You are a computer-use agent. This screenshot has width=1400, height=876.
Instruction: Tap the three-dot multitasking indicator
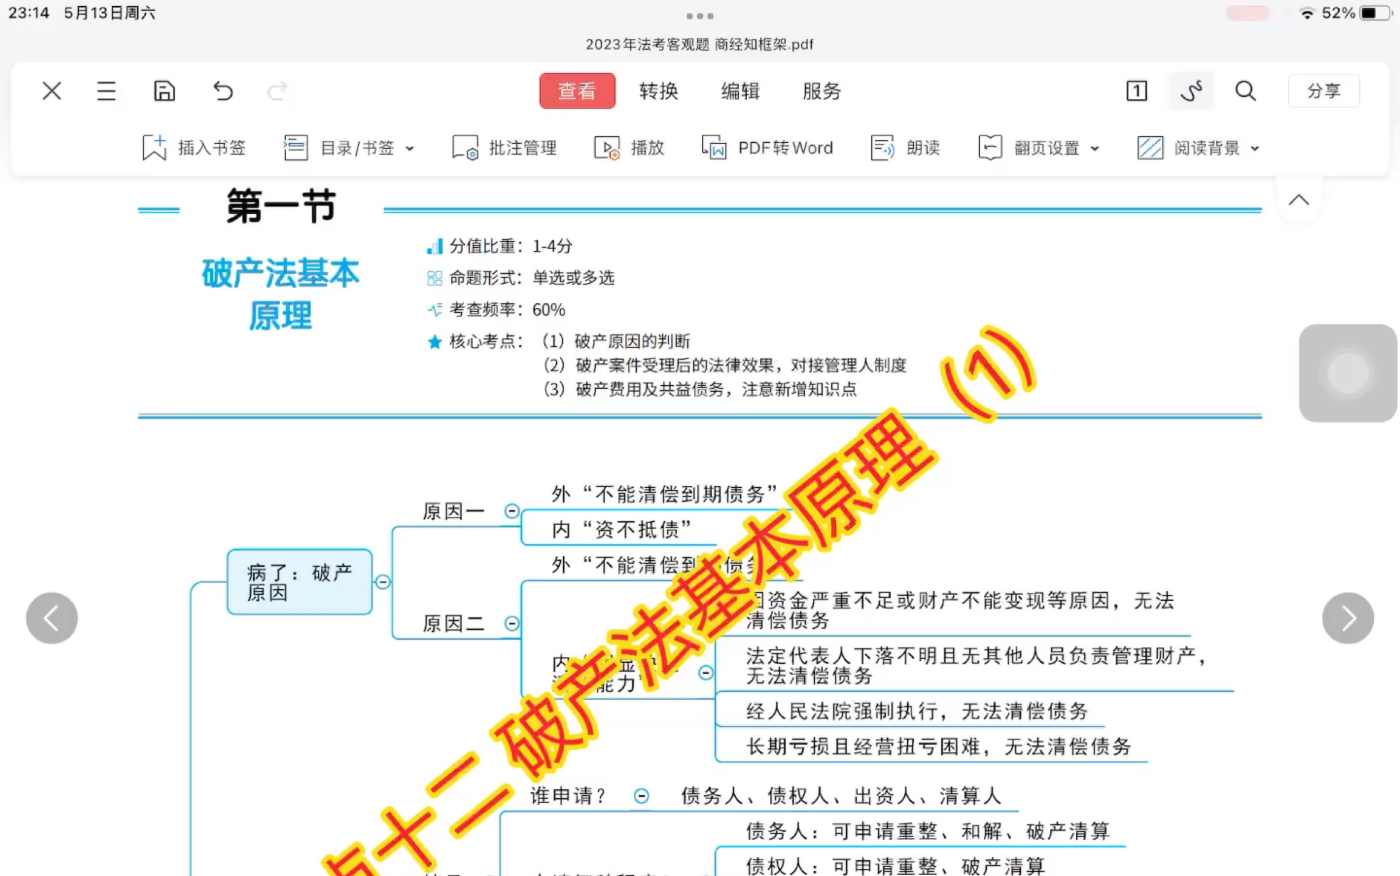pos(700,16)
